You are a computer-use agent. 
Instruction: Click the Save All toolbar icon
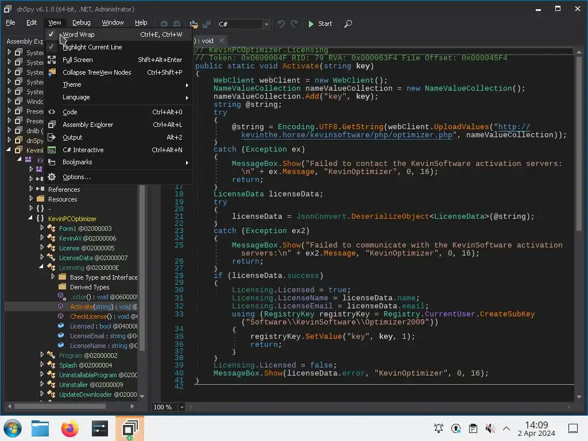click(207, 24)
